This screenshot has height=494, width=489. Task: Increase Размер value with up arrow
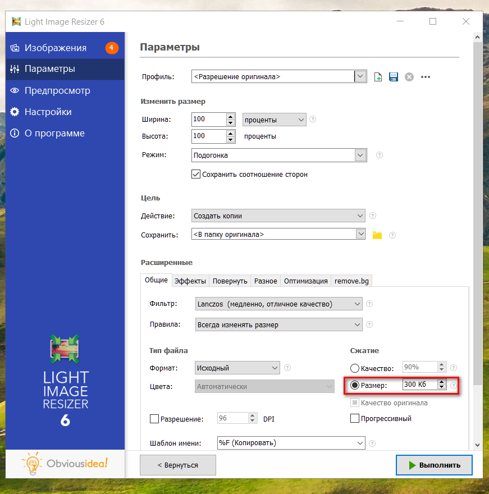point(441,382)
